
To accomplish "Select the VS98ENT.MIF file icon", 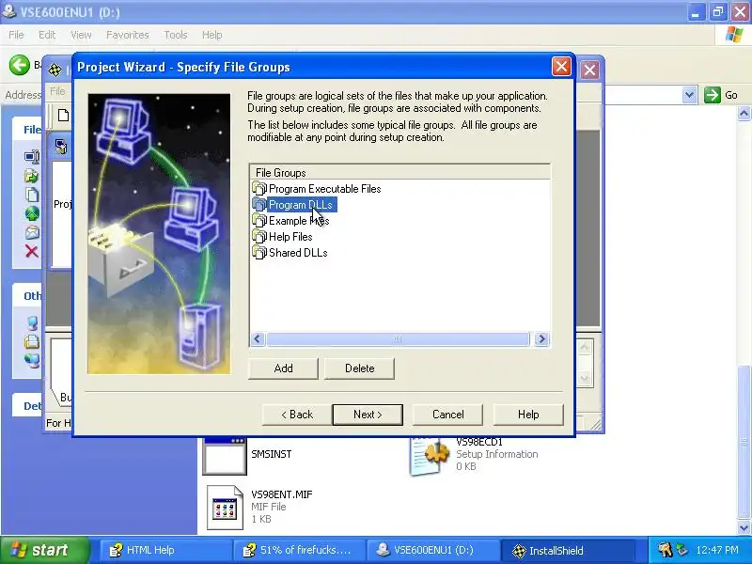I will point(225,508).
